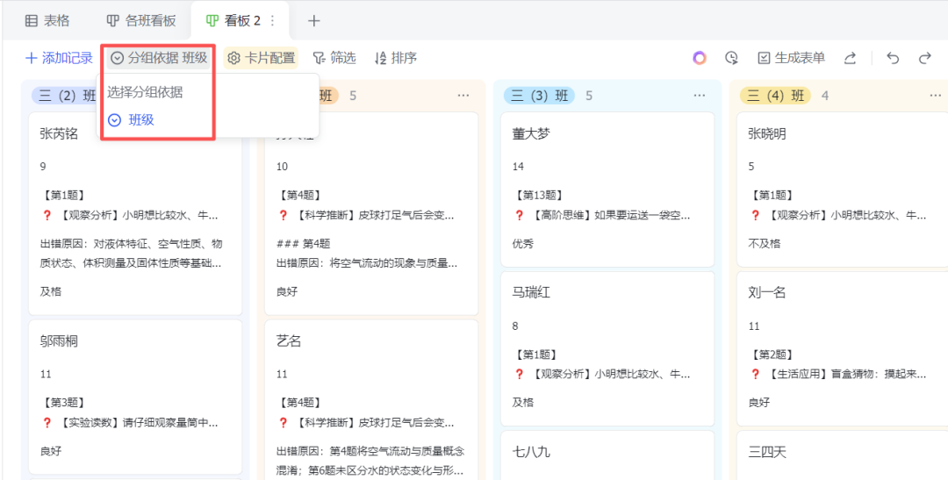
Task: Click the share arrow icon
Action: tap(850, 58)
